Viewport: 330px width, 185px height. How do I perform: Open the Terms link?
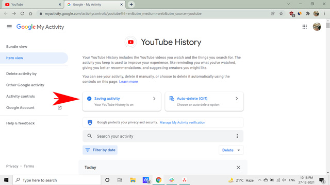29,166
